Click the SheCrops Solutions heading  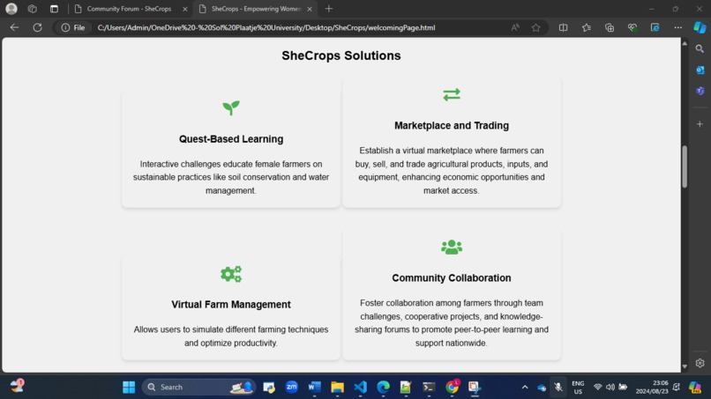[341, 55]
